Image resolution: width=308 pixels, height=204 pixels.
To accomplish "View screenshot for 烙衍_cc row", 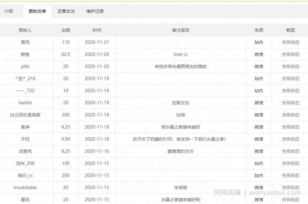I will point(291,175).
